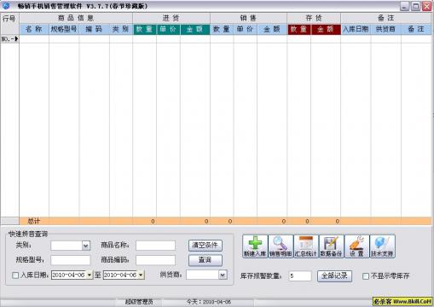Click the dark red 数量 header under 存货

point(299,29)
